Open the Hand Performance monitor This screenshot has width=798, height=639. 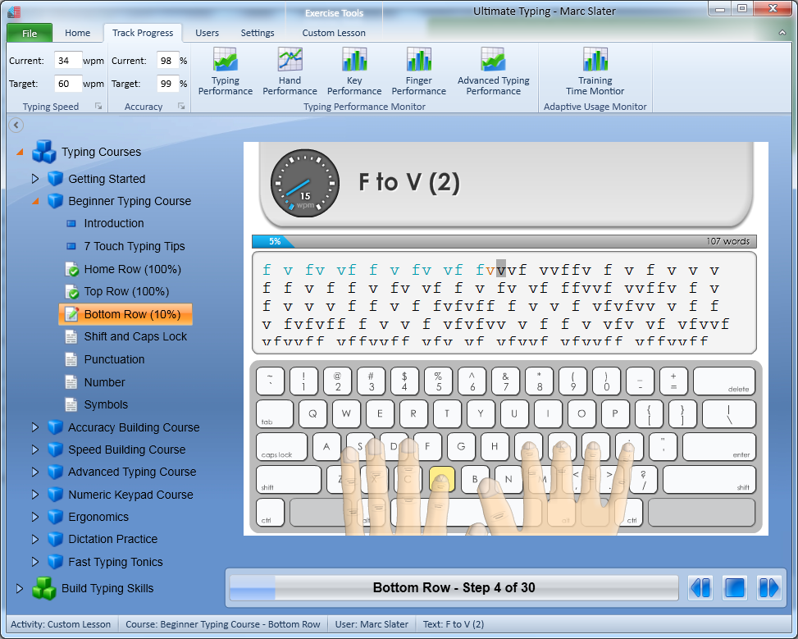[290, 72]
